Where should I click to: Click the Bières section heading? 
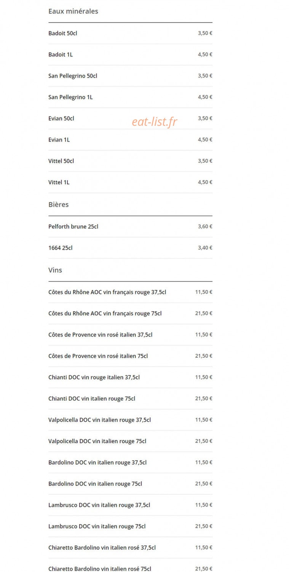59,204
